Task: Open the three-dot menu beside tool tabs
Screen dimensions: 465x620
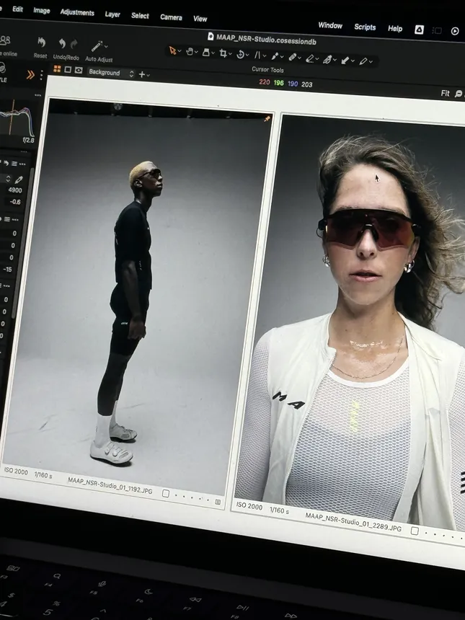Action: tap(41, 75)
